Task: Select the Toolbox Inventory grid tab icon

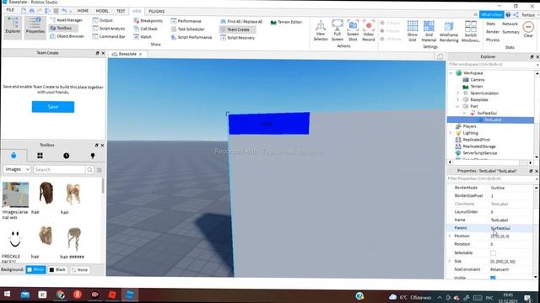Action: [40, 156]
